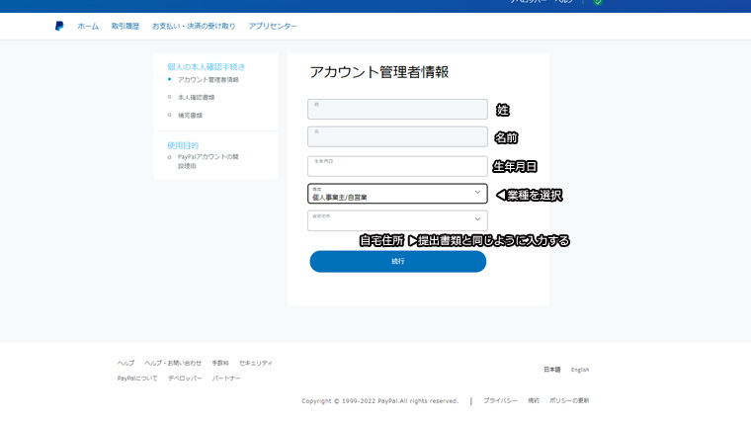The image size is (751, 423).
Task: Click the green shield icon in header
Action: [x=598, y=3]
